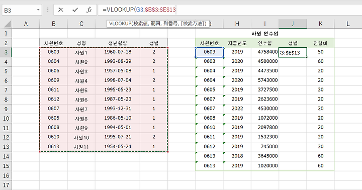Click cell C6 containing 사원4
The image size is (362, 190).
tap(81, 80)
